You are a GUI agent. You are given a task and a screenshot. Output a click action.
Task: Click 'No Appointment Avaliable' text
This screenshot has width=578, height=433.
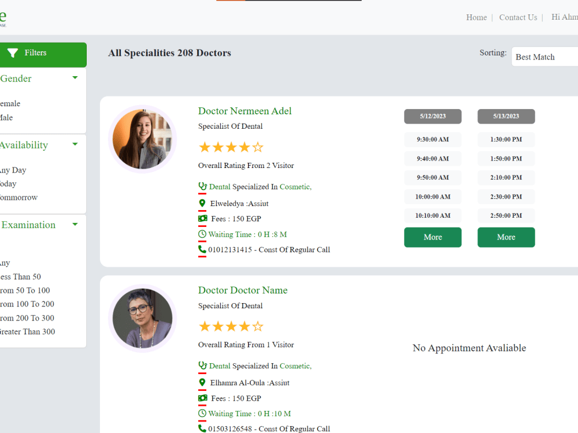click(x=469, y=348)
